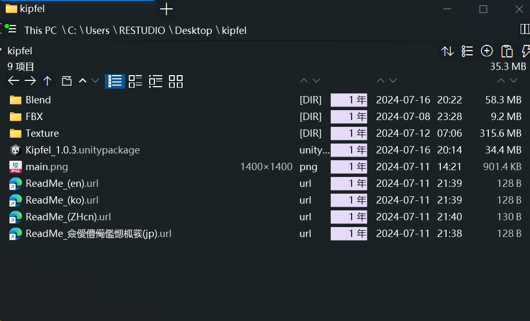The height and width of the screenshot is (321, 530).
Task: Click the paste clipboard icon
Action: (507, 51)
